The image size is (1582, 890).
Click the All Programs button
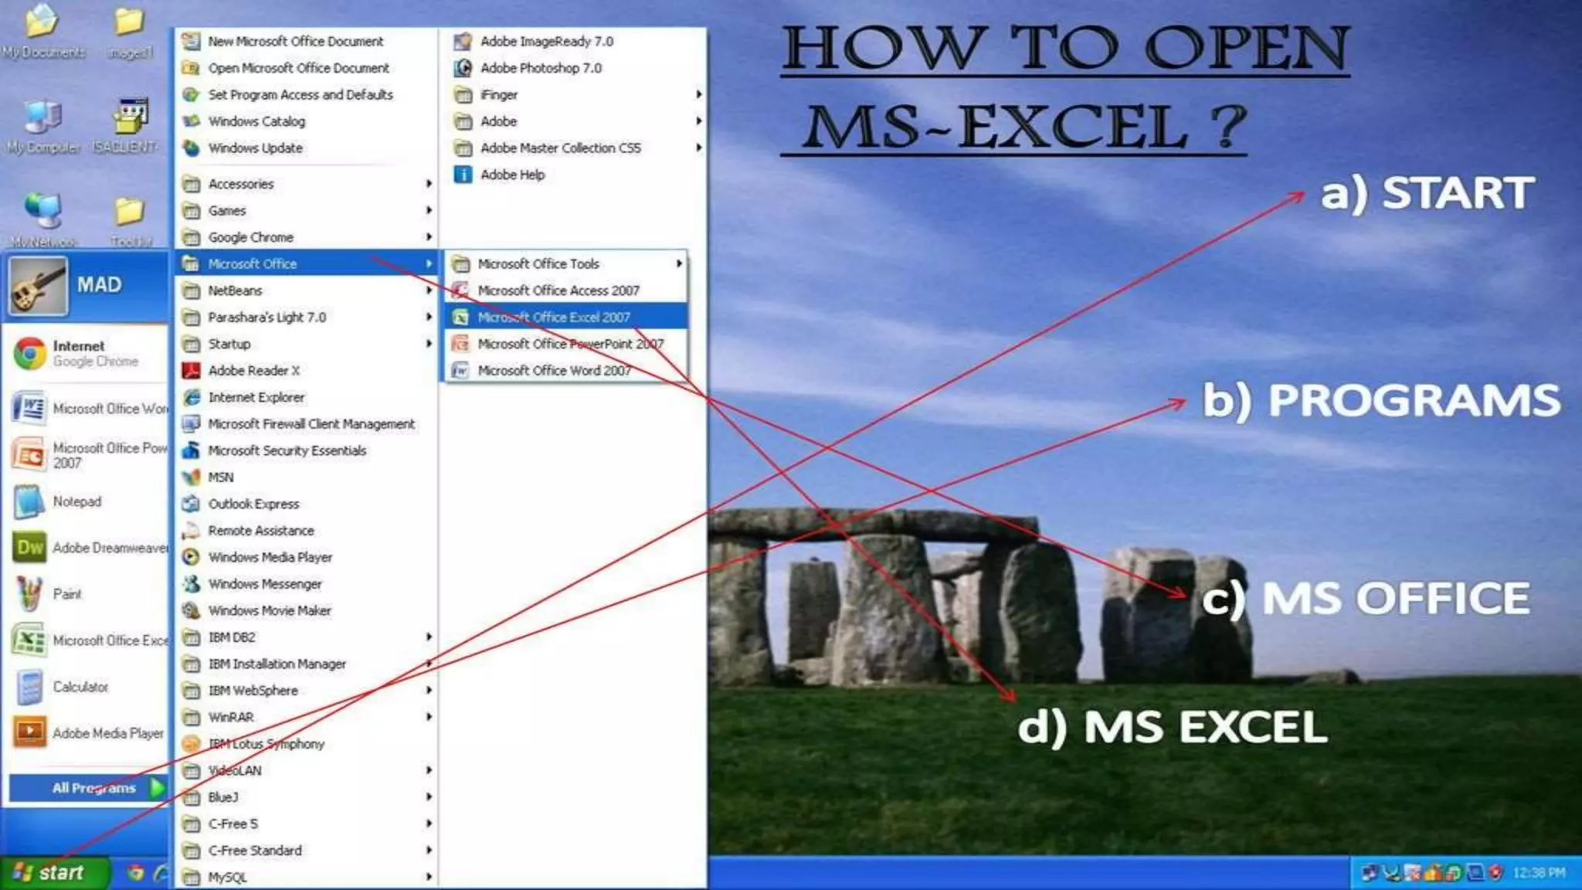pyautogui.click(x=93, y=788)
